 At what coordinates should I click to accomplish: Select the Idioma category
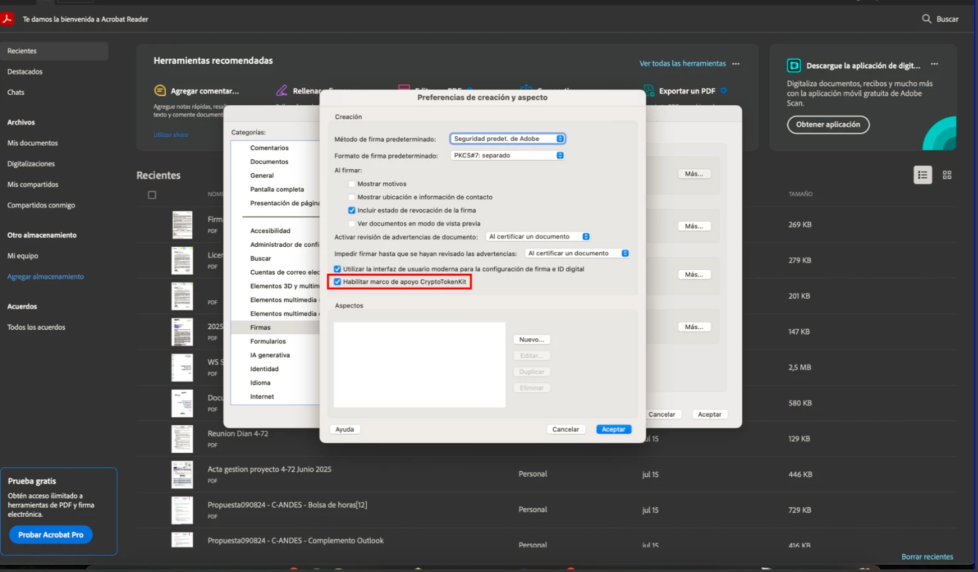[260, 383]
